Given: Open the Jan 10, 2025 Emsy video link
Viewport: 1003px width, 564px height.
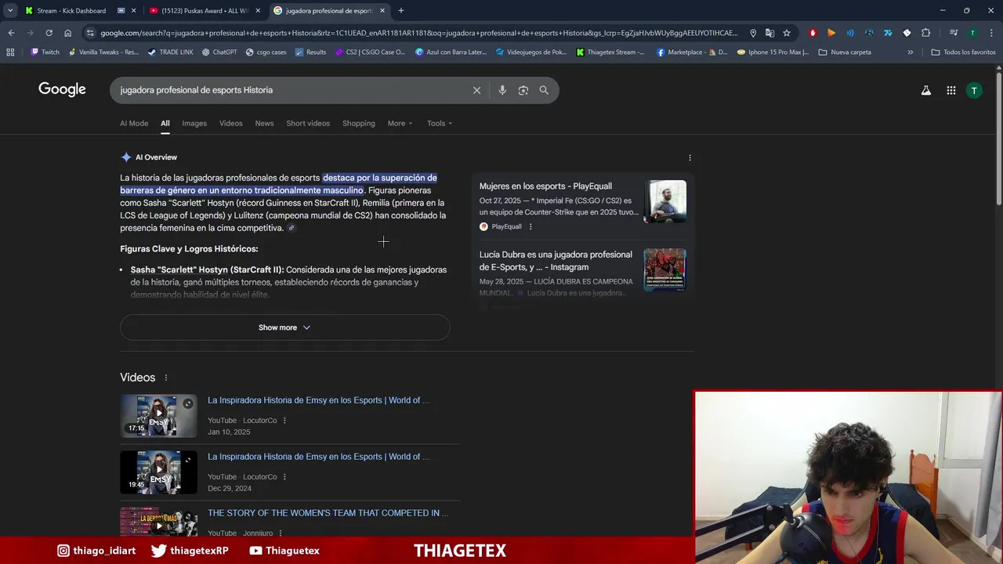Looking at the screenshot, I should [318, 400].
